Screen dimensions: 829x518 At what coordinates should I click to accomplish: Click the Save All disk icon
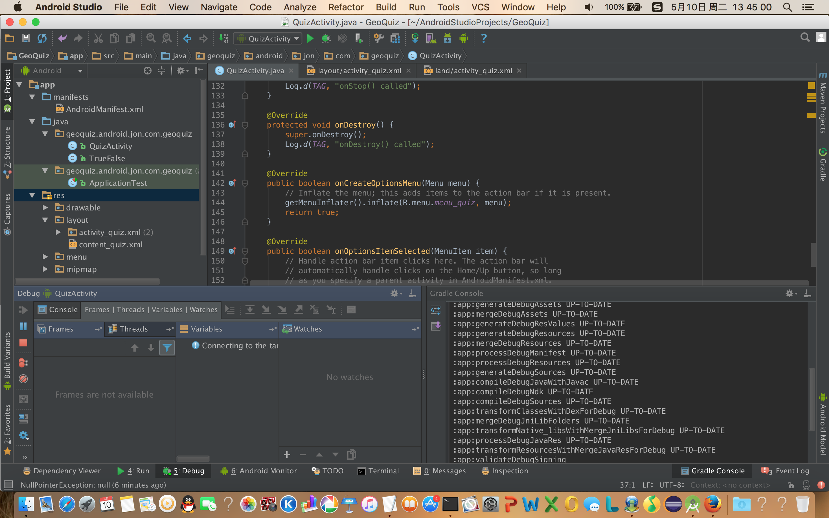coord(26,39)
